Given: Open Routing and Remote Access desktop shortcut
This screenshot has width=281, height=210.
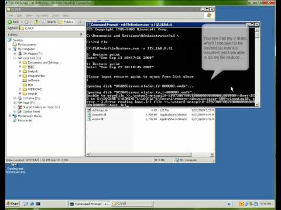Looking at the screenshot, I should click(15, 169).
